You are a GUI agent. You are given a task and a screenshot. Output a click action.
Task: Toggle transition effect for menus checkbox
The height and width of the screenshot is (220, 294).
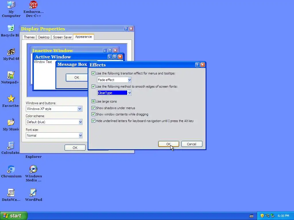pyautogui.click(x=93, y=73)
